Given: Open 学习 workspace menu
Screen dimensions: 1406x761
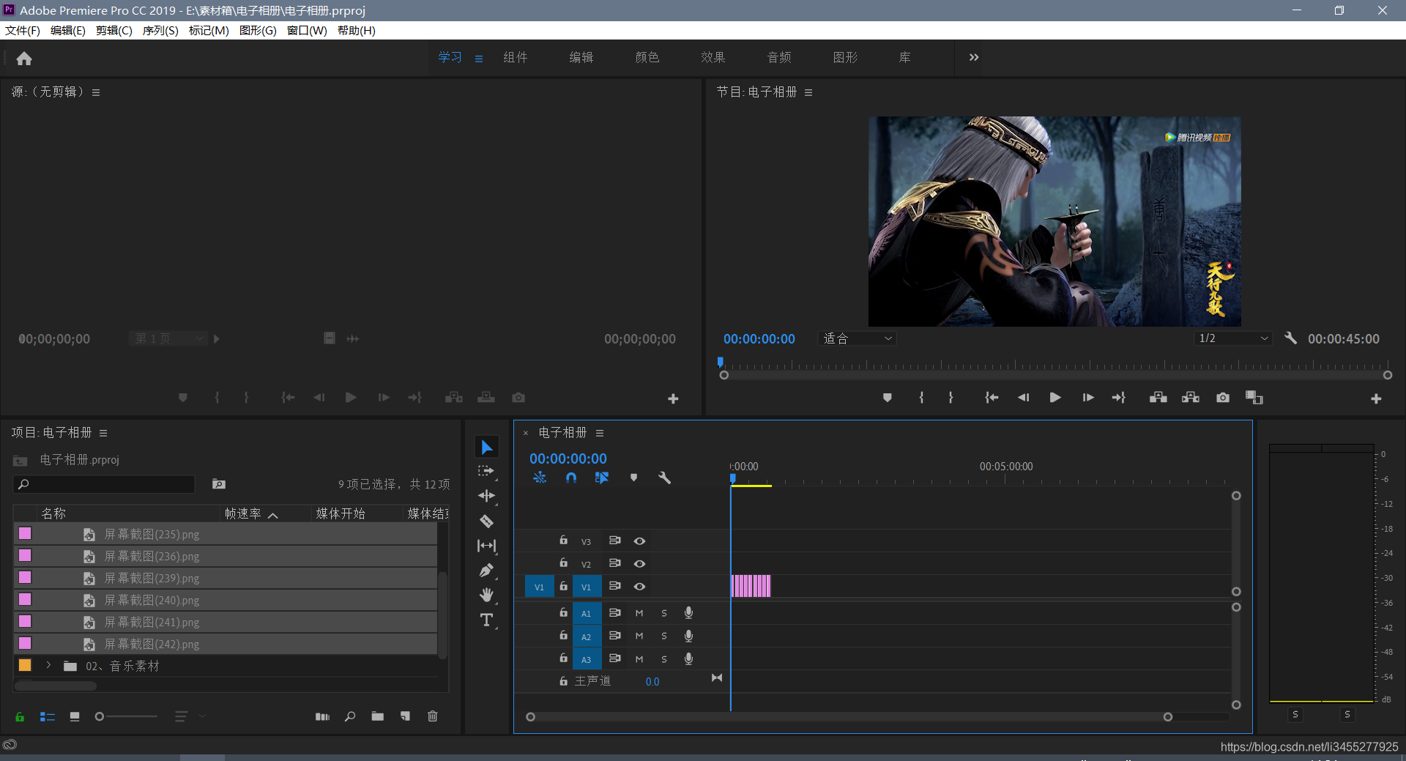Looking at the screenshot, I should tap(479, 59).
